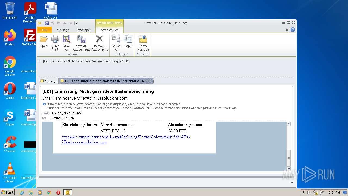Click Outlook taskbar button
Viewport: 348px width, 196px height.
pyautogui.click(x=67, y=192)
